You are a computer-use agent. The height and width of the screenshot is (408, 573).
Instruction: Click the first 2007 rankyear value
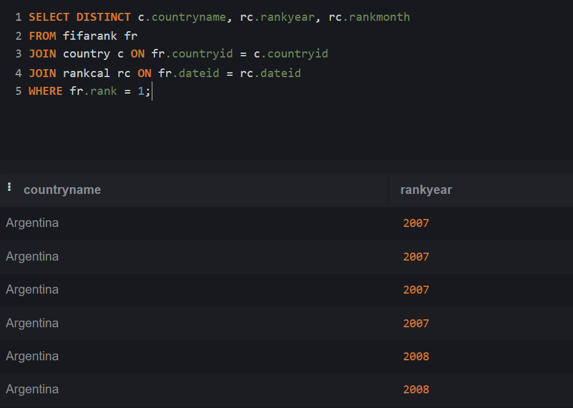pyautogui.click(x=416, y=223)
